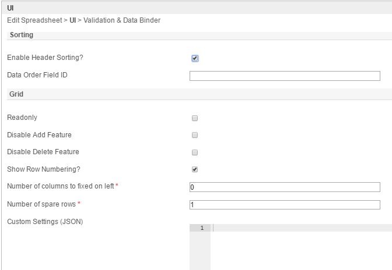The image size is (392, 270).
Task: Focus the Data Order Field ID input box
Action: [x=285, y=76]
